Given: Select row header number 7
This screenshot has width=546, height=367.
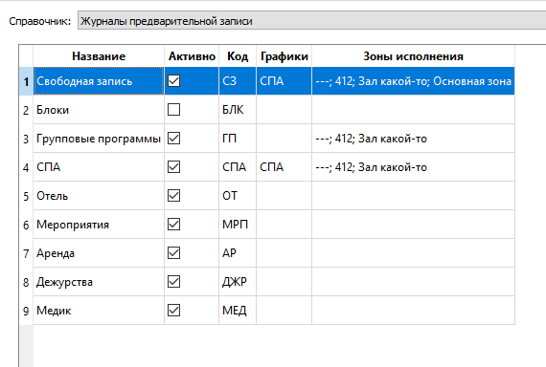Looking at the screenshot, I should [26, 253].
